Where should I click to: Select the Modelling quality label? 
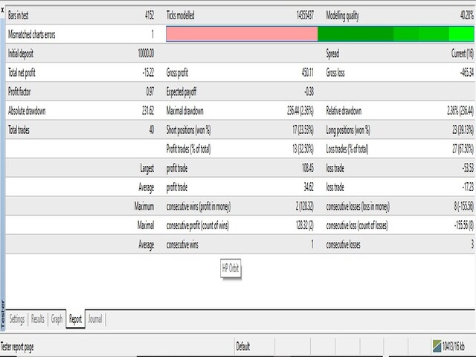pos(342,16)
